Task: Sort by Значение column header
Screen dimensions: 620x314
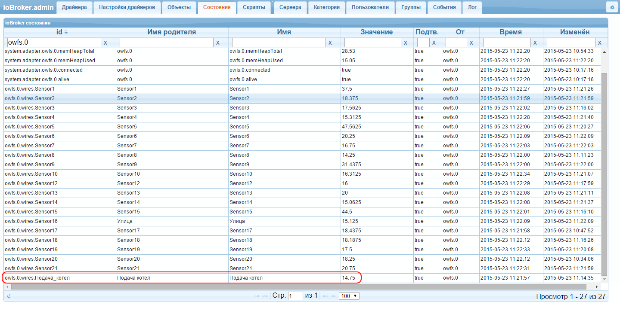Action: [377, 32]
